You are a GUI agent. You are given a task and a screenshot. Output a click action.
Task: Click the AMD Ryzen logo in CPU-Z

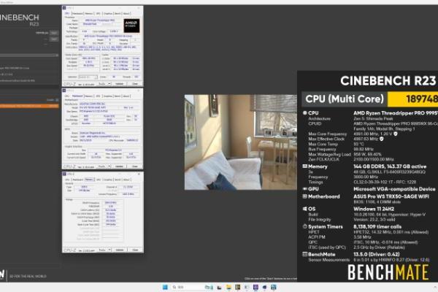tap(131, 26)
